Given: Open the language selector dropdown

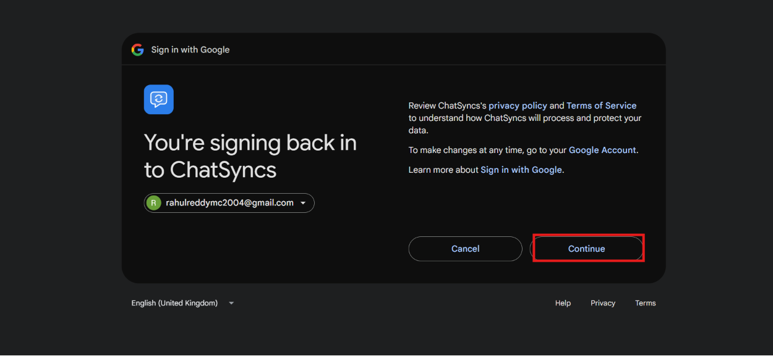Looking at the screenshot, I should click(x=183, y=303).
